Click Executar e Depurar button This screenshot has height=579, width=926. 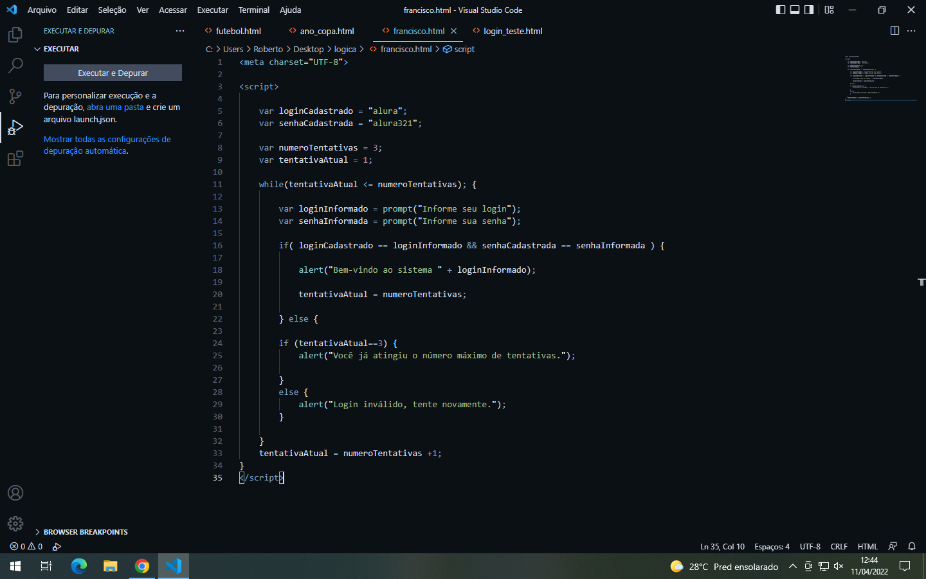[x=113, y=73]
